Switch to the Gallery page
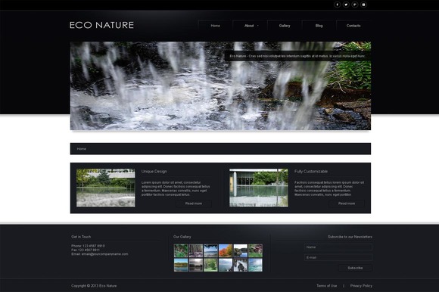The image size is (439, 292). click(x=285, y=26)
